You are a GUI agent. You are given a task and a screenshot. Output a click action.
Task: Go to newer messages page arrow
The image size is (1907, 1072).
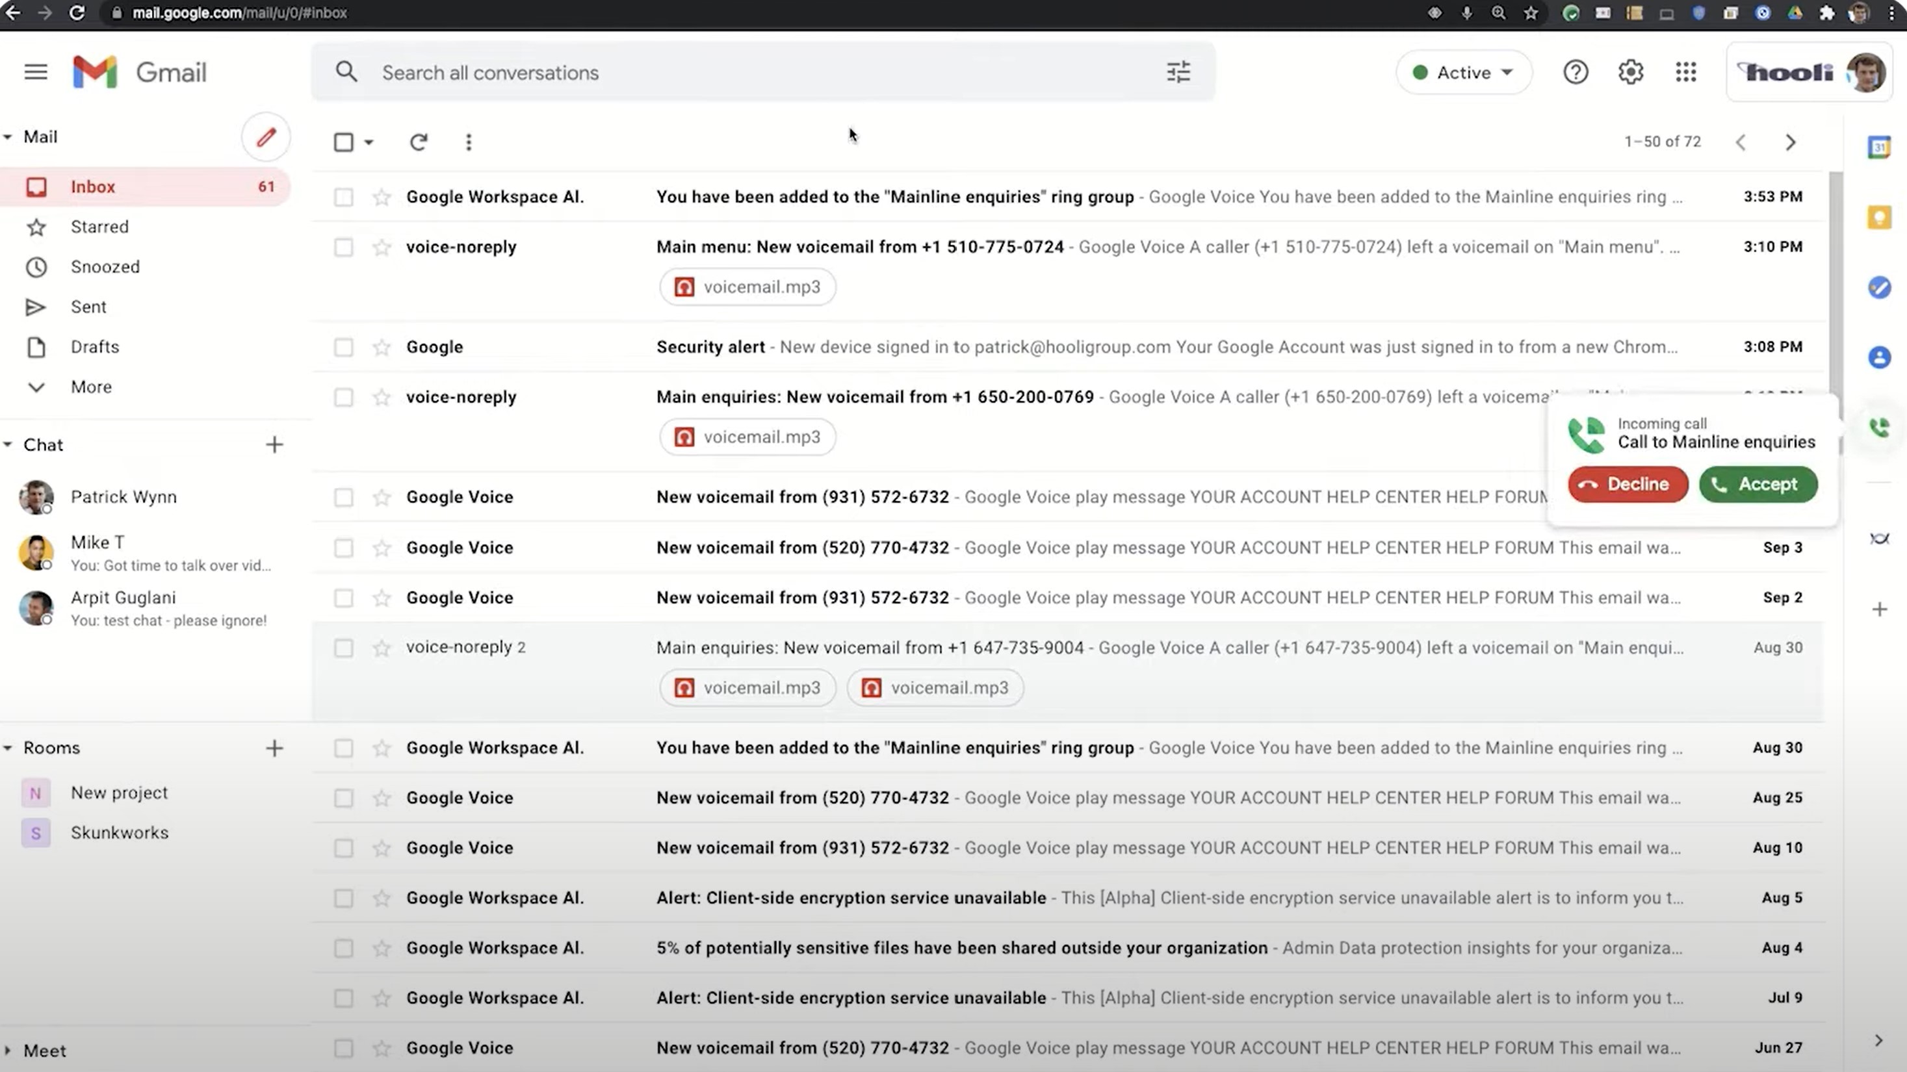1741,142
